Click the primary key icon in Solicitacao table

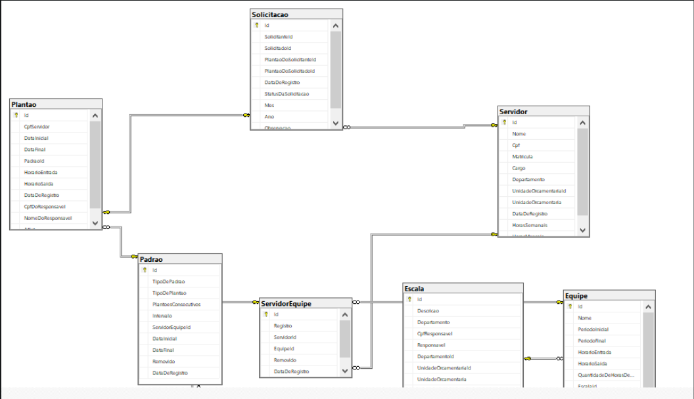(257, 25)
